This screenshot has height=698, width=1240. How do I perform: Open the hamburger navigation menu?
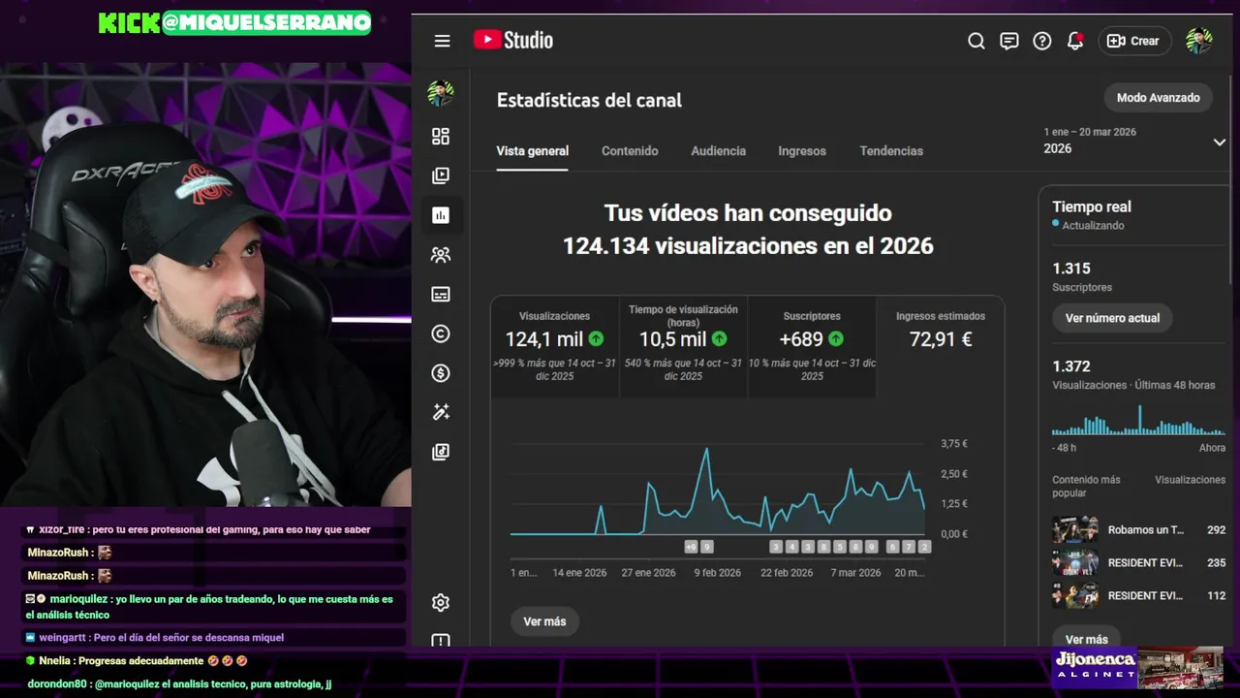tap(442, 41)
